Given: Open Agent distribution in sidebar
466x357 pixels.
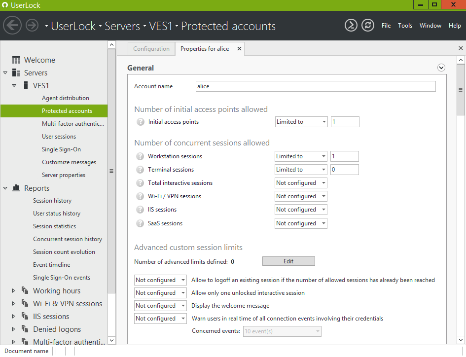Looking at the screenshot, I should tap(66, 98).
